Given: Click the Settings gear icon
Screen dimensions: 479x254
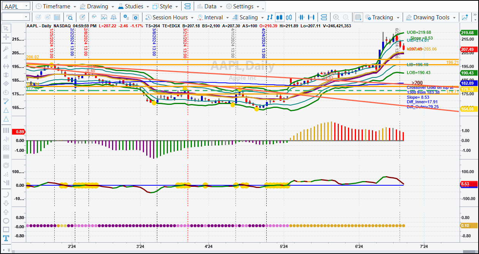Looking at the screenshot, I should 229,6.
